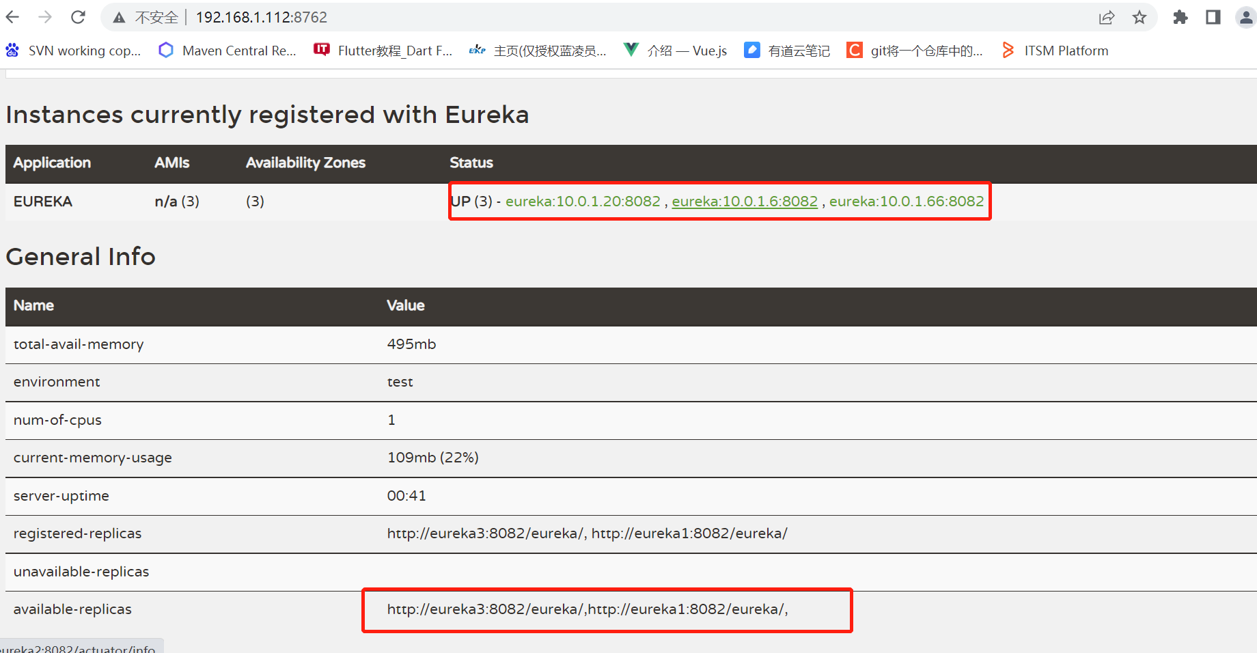Toggle bookmark star for current page
Screen dimensions: 1257x653
click(x=1139, y=18)
